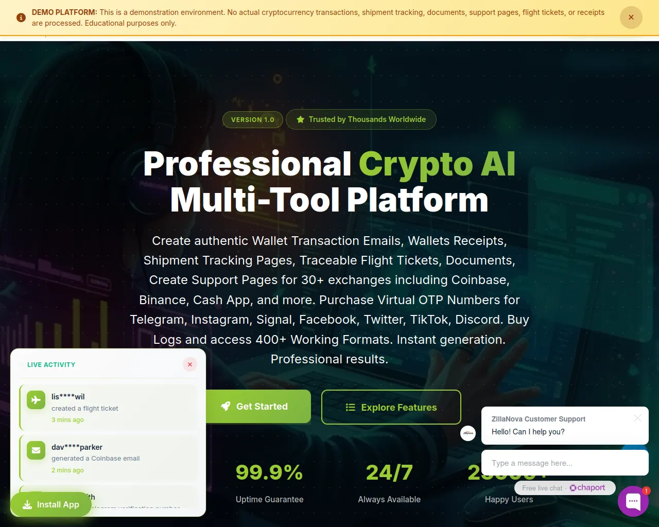Viewport: 659px width, 527px height.
Task: Click the 3 mins ago timestamp
Action: click(x=67, y=420)
